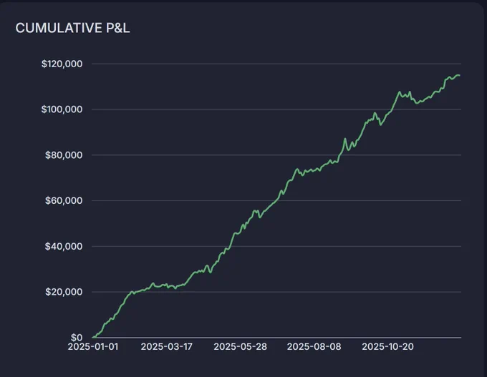Click the 2025-01-01 date label
The width and height of the screenshot is (487, 377).
click(93, 346)
